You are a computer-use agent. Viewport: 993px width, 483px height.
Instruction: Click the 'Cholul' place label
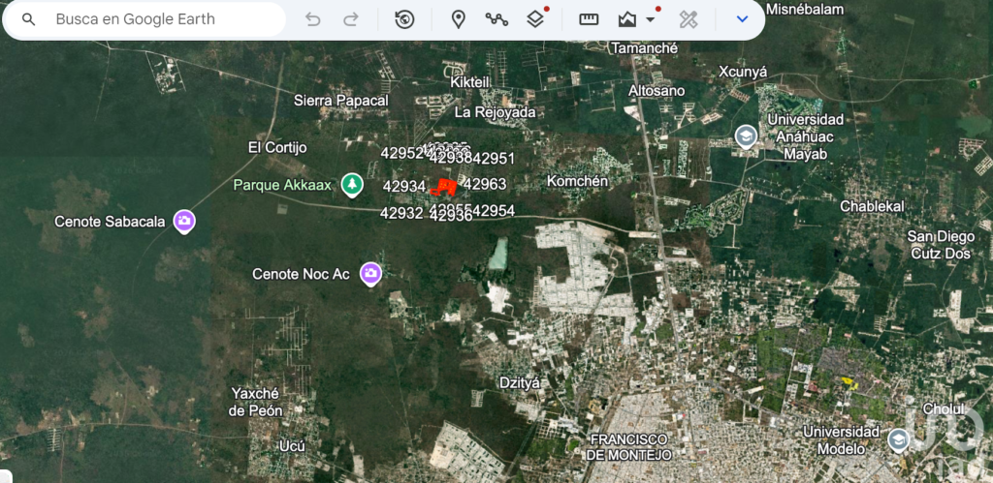pyautogui.click(x=944, y=408)
